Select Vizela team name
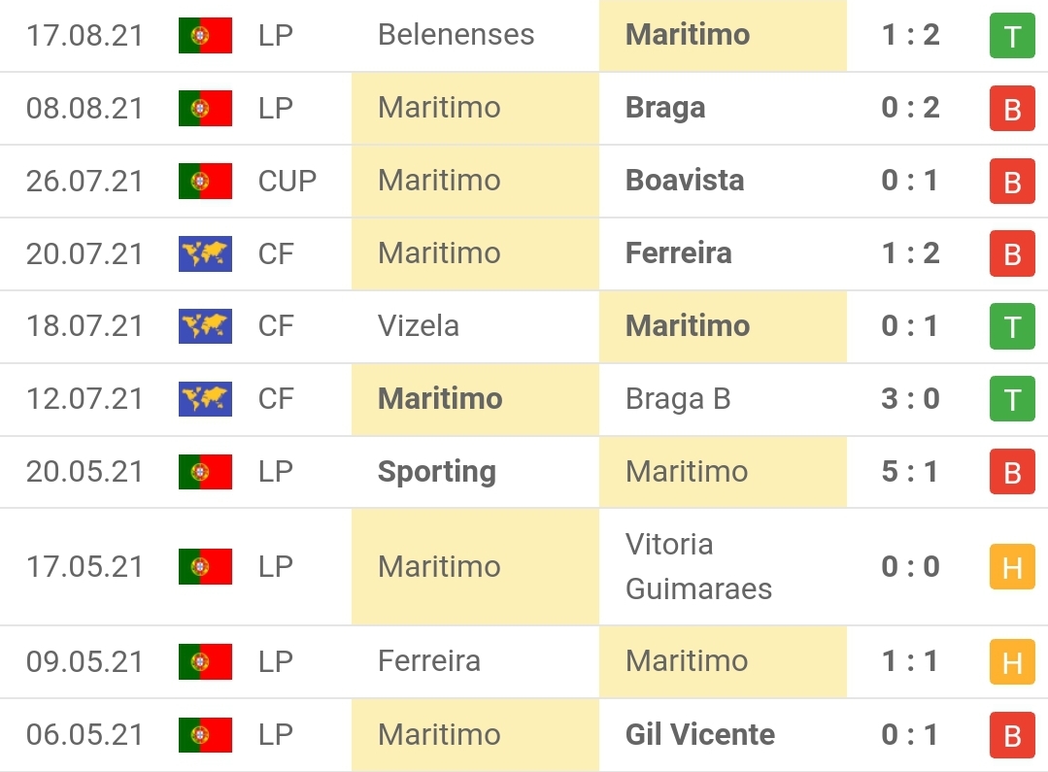Viewport: 1048px width, 772px height. pyautogui.click(x=419, y=326)
